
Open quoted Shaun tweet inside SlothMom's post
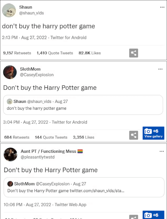point(83,105)
